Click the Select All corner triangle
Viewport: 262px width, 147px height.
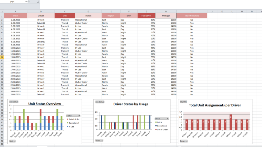point(2,12)
